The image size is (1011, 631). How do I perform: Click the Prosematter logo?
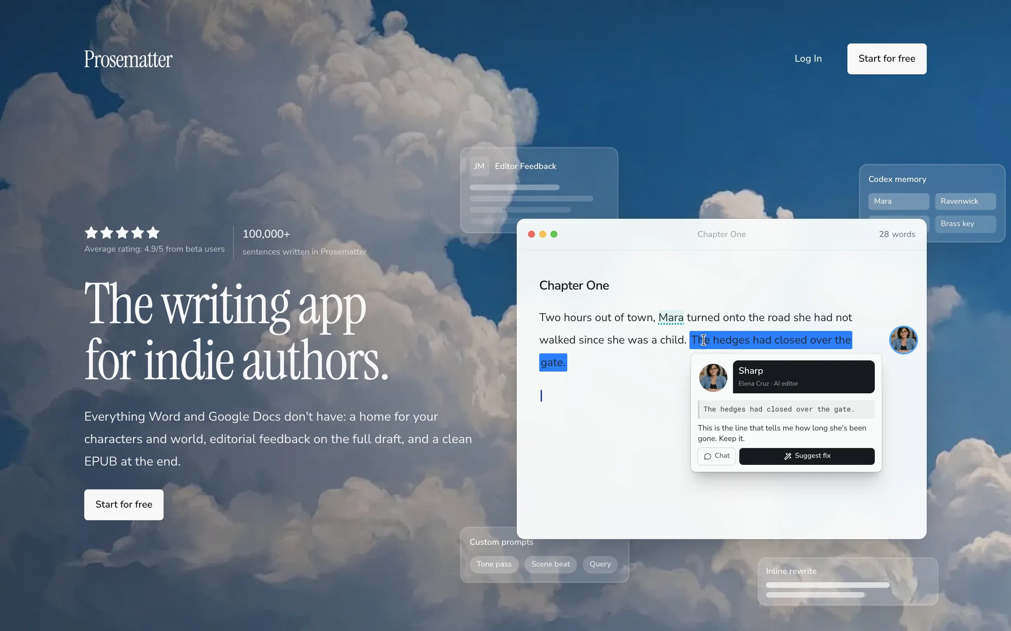point(128,59)
